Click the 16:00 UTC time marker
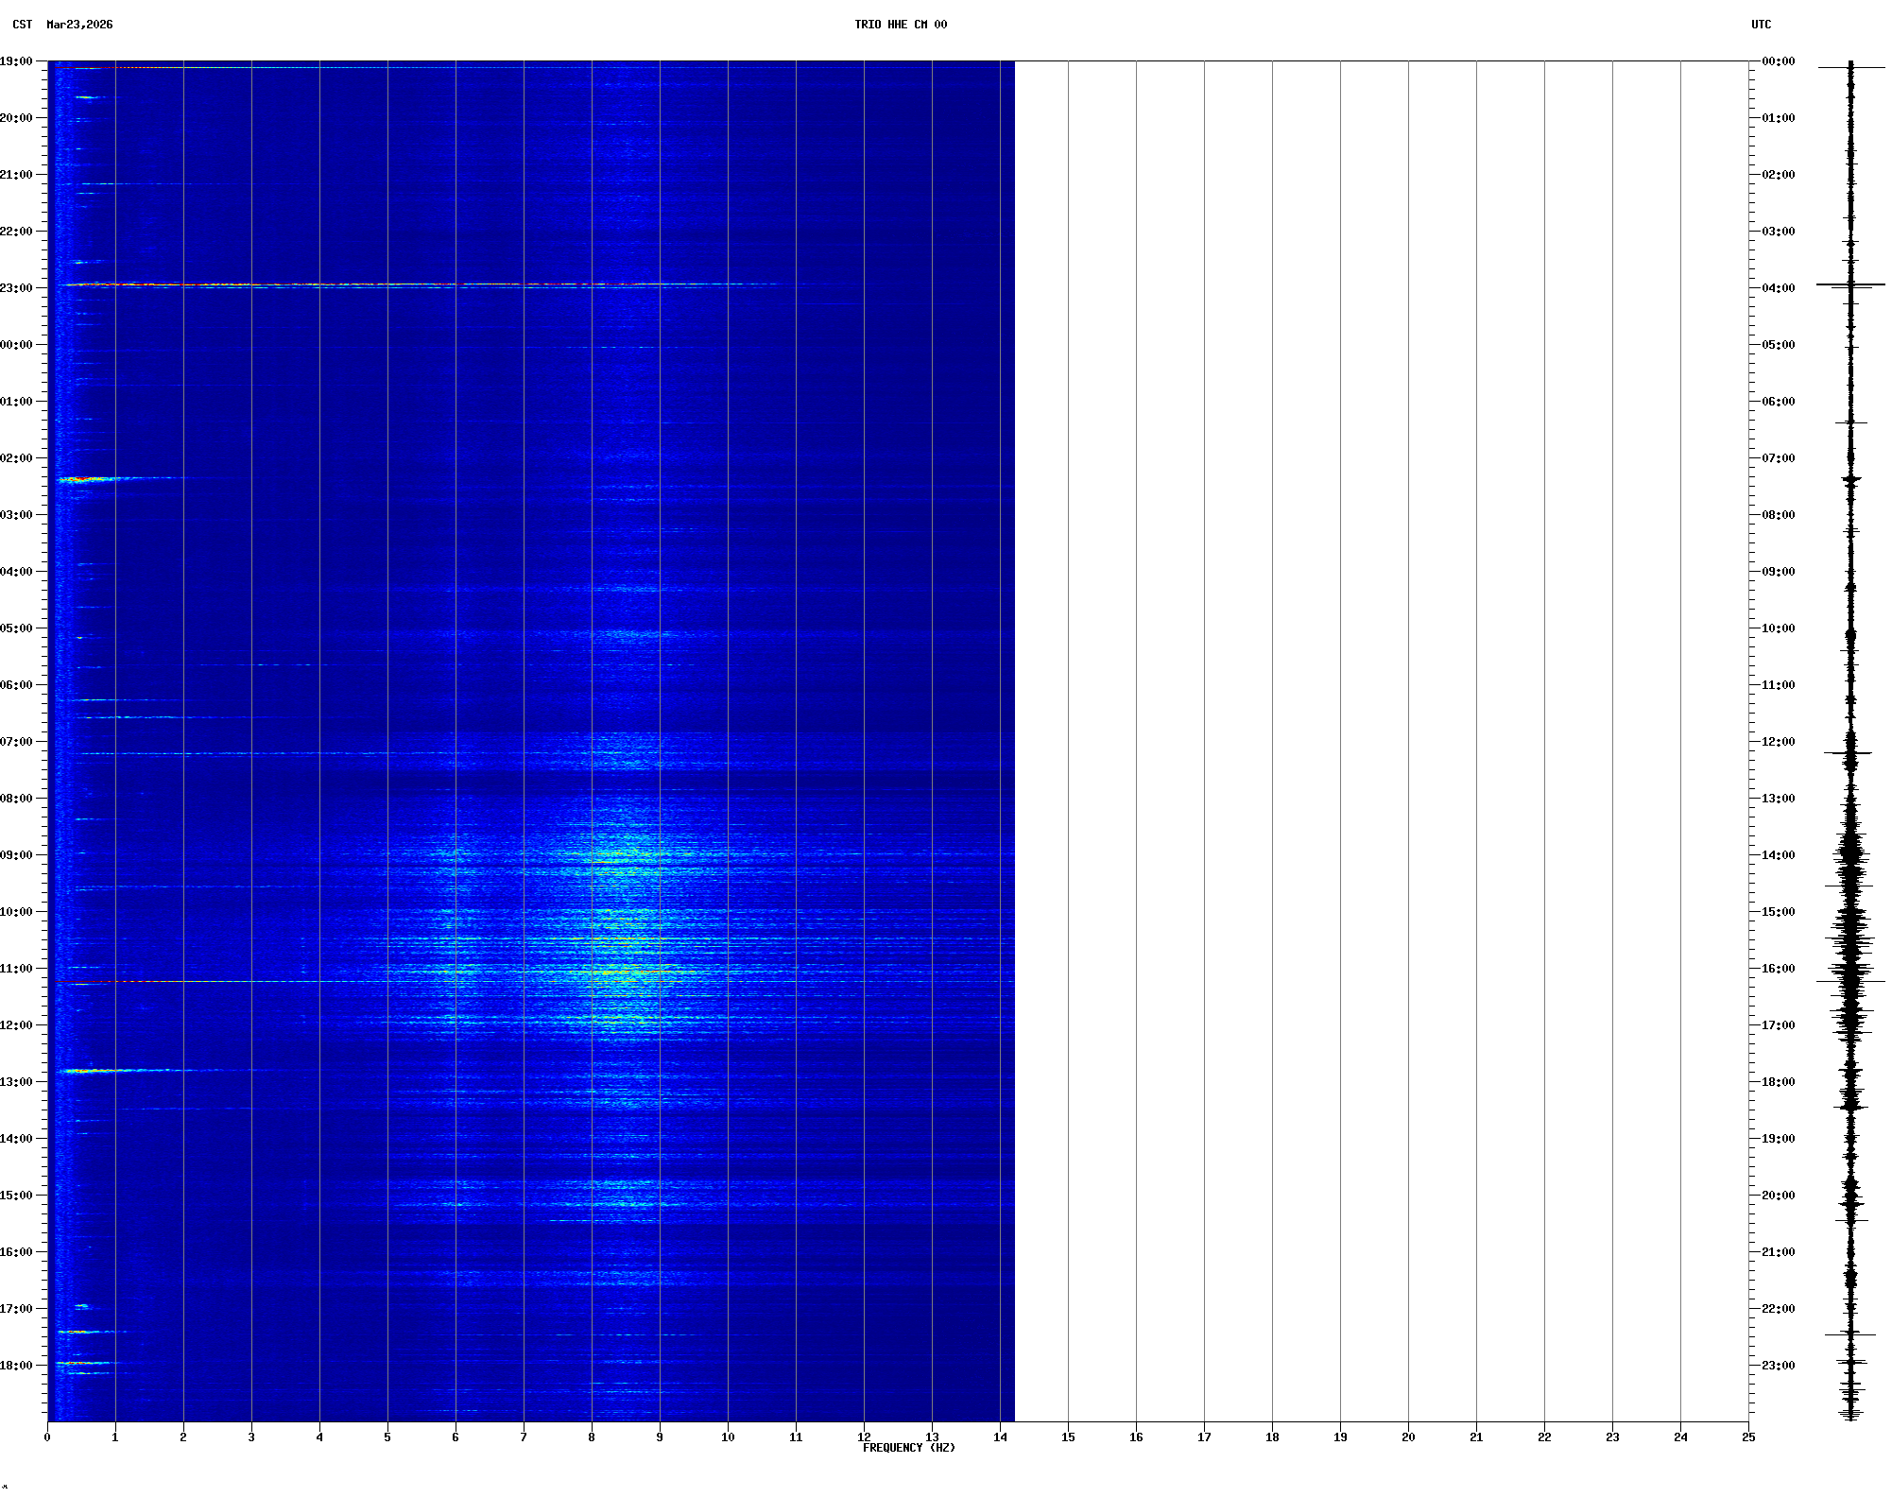Viewport: 1892px width, 1497px height. 1778,969
